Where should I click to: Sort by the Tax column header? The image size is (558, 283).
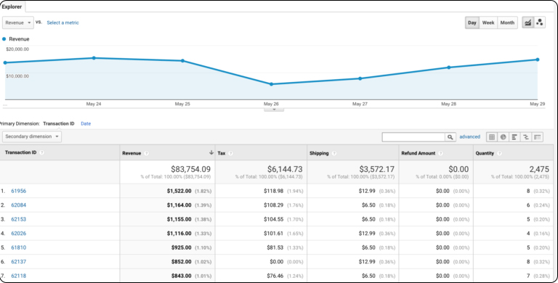[x=222, y=153]
